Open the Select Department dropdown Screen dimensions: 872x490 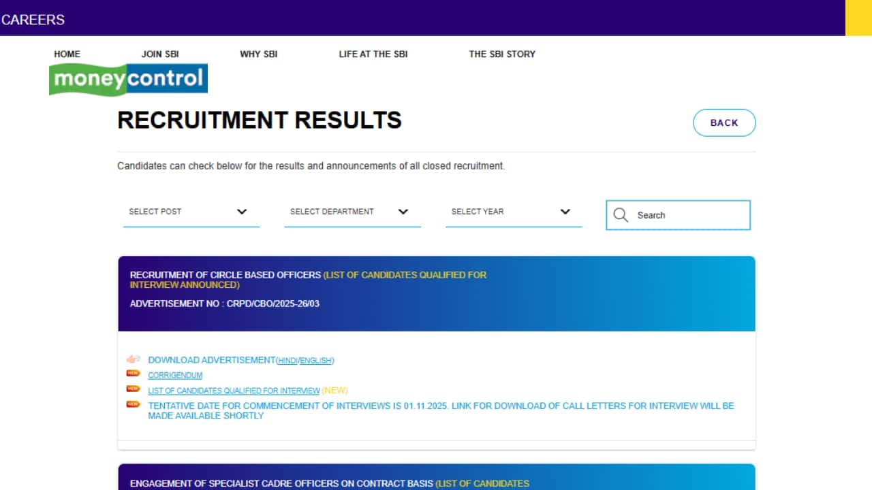click(x=352, y=212)
